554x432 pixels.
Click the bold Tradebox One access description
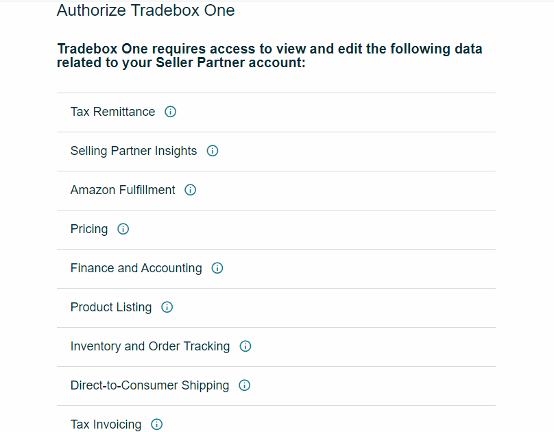[x=269, y=56]
